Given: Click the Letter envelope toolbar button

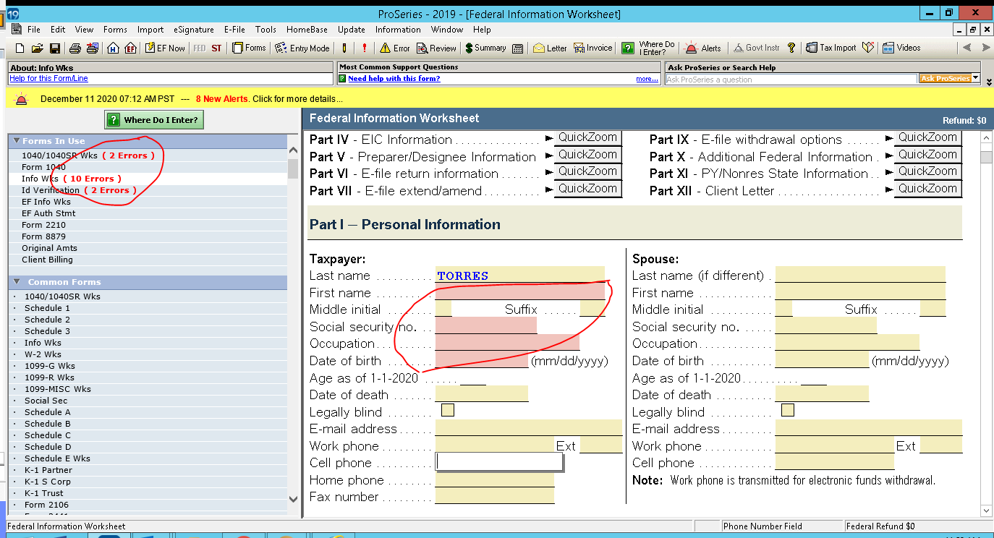Looking at the screenshot, I should pos(550,48).
